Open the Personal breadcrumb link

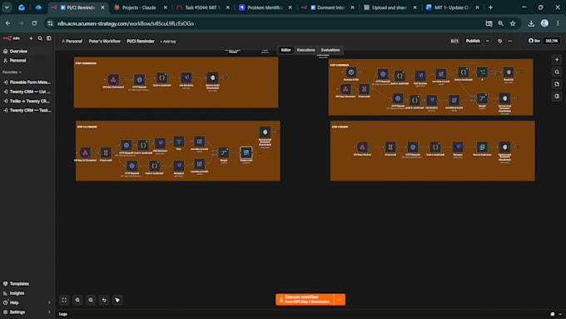point(72,42)
